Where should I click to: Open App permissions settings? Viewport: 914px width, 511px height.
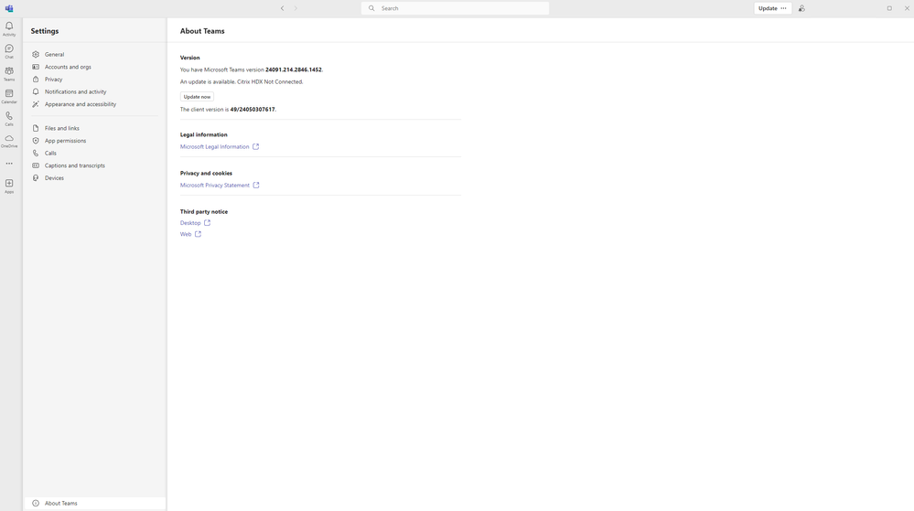click(x=94, y=141)
